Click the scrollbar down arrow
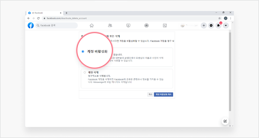Viewport: 259px width, 138px height. pos(230,126)
